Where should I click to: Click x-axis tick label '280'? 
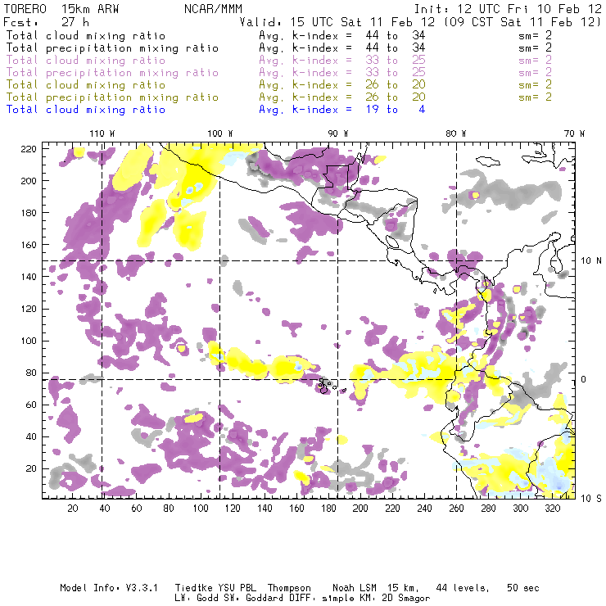[x=489, y=509]
